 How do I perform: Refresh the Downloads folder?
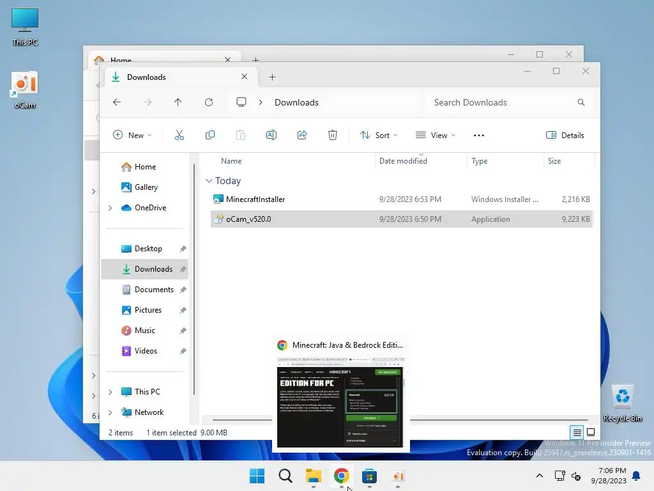tap(209, 102)
